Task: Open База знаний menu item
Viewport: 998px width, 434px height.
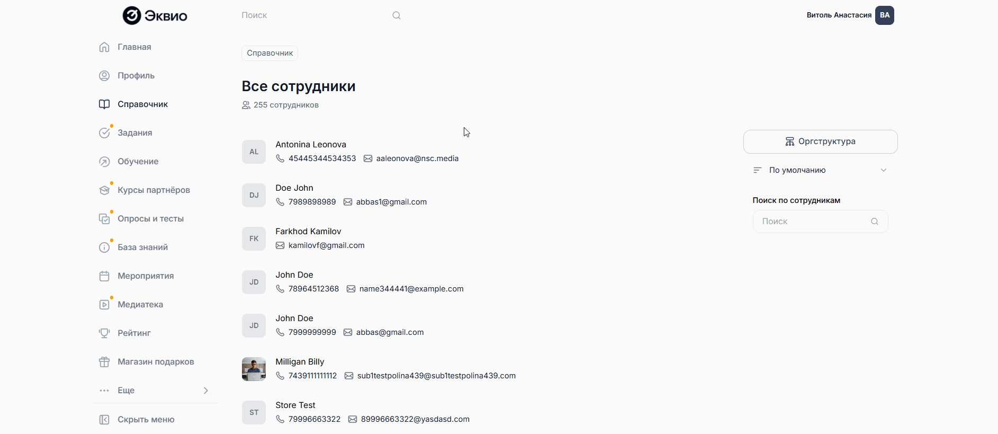Action: 142,247
